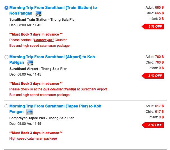The width and height of the screenshot is (170, 150).
Task: Click 5% OFF tag on Tapee Pier trip
Action: [x=153, y=125]
